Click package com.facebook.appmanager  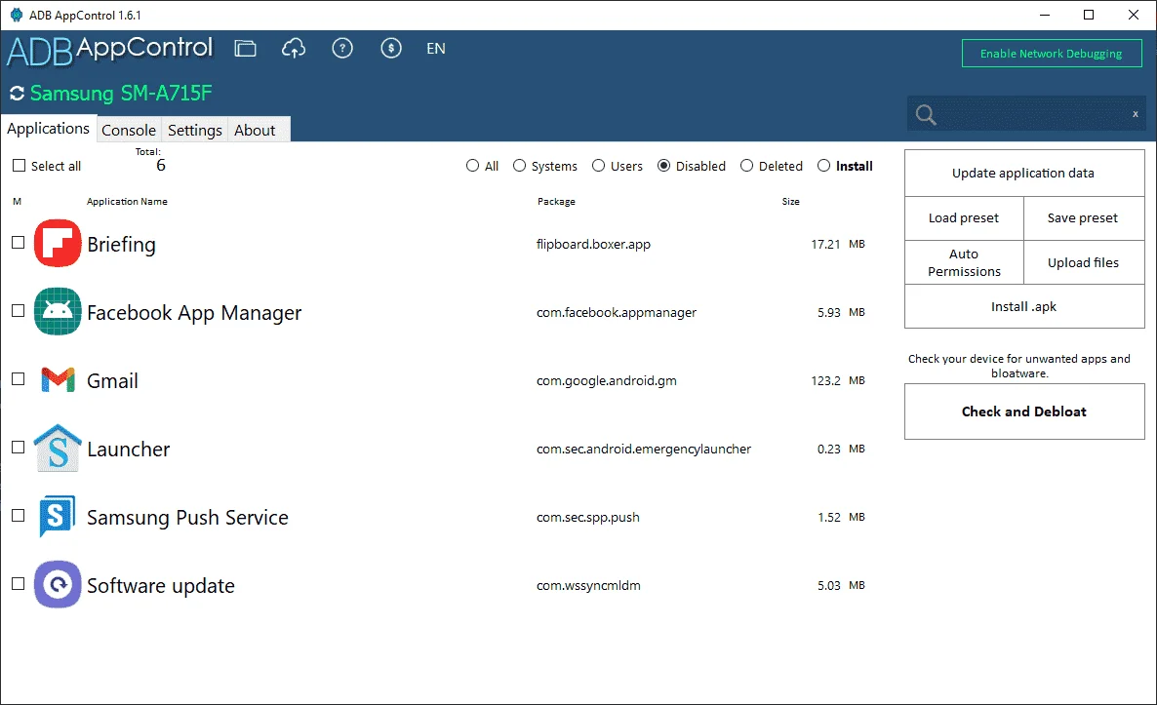click(617, 313)
